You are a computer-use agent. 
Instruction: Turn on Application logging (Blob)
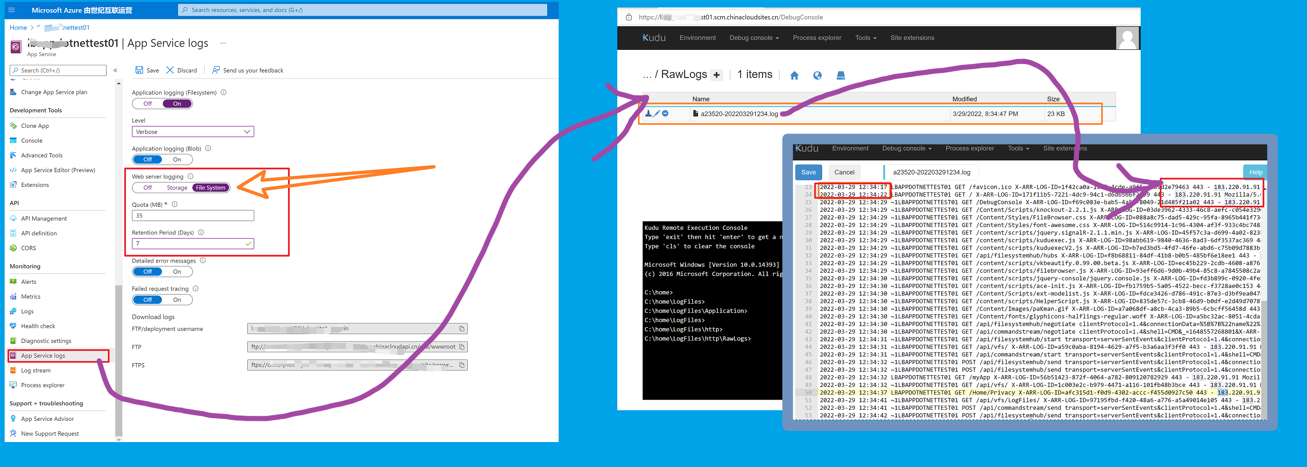point(177,159)
